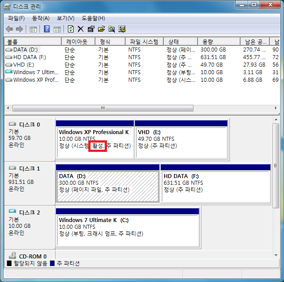The height and width of the screenshot is (282, 284).
Task: Open Help via question mark icon
Action: pos(47,29)
